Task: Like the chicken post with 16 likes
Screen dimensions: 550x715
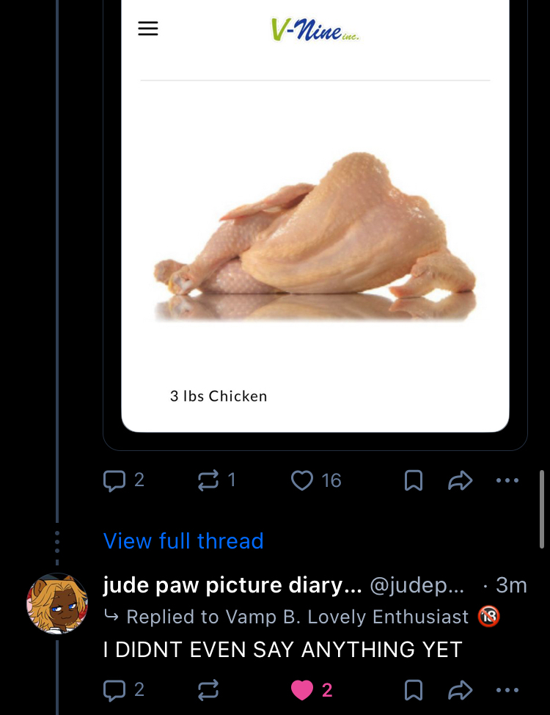Action: [302, 480]
